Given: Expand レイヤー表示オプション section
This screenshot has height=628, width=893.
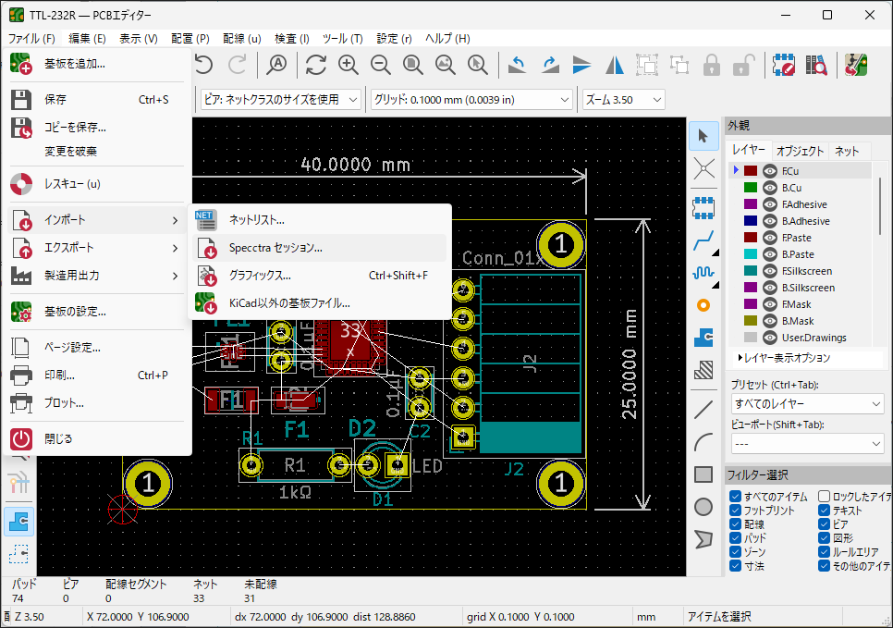Looking at the screenshot, I should click(784, 358).
